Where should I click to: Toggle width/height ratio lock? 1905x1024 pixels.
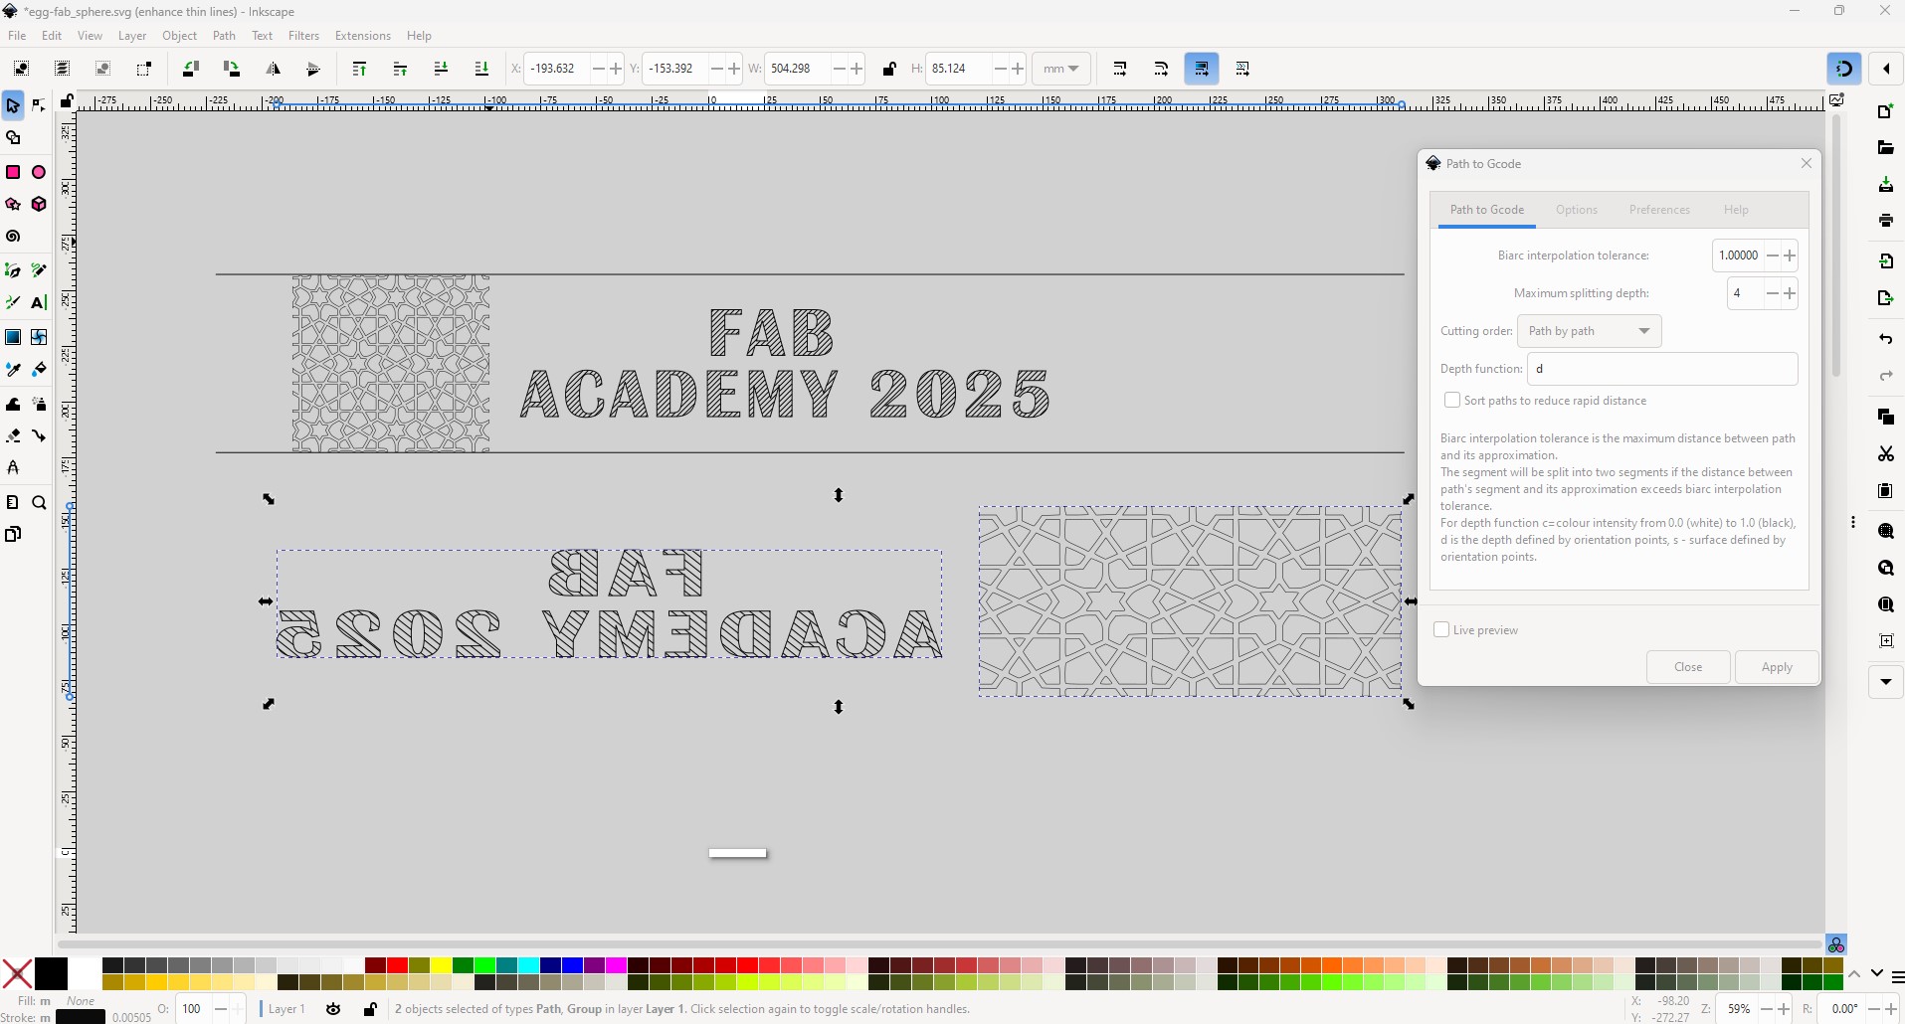tap(889, 69)
